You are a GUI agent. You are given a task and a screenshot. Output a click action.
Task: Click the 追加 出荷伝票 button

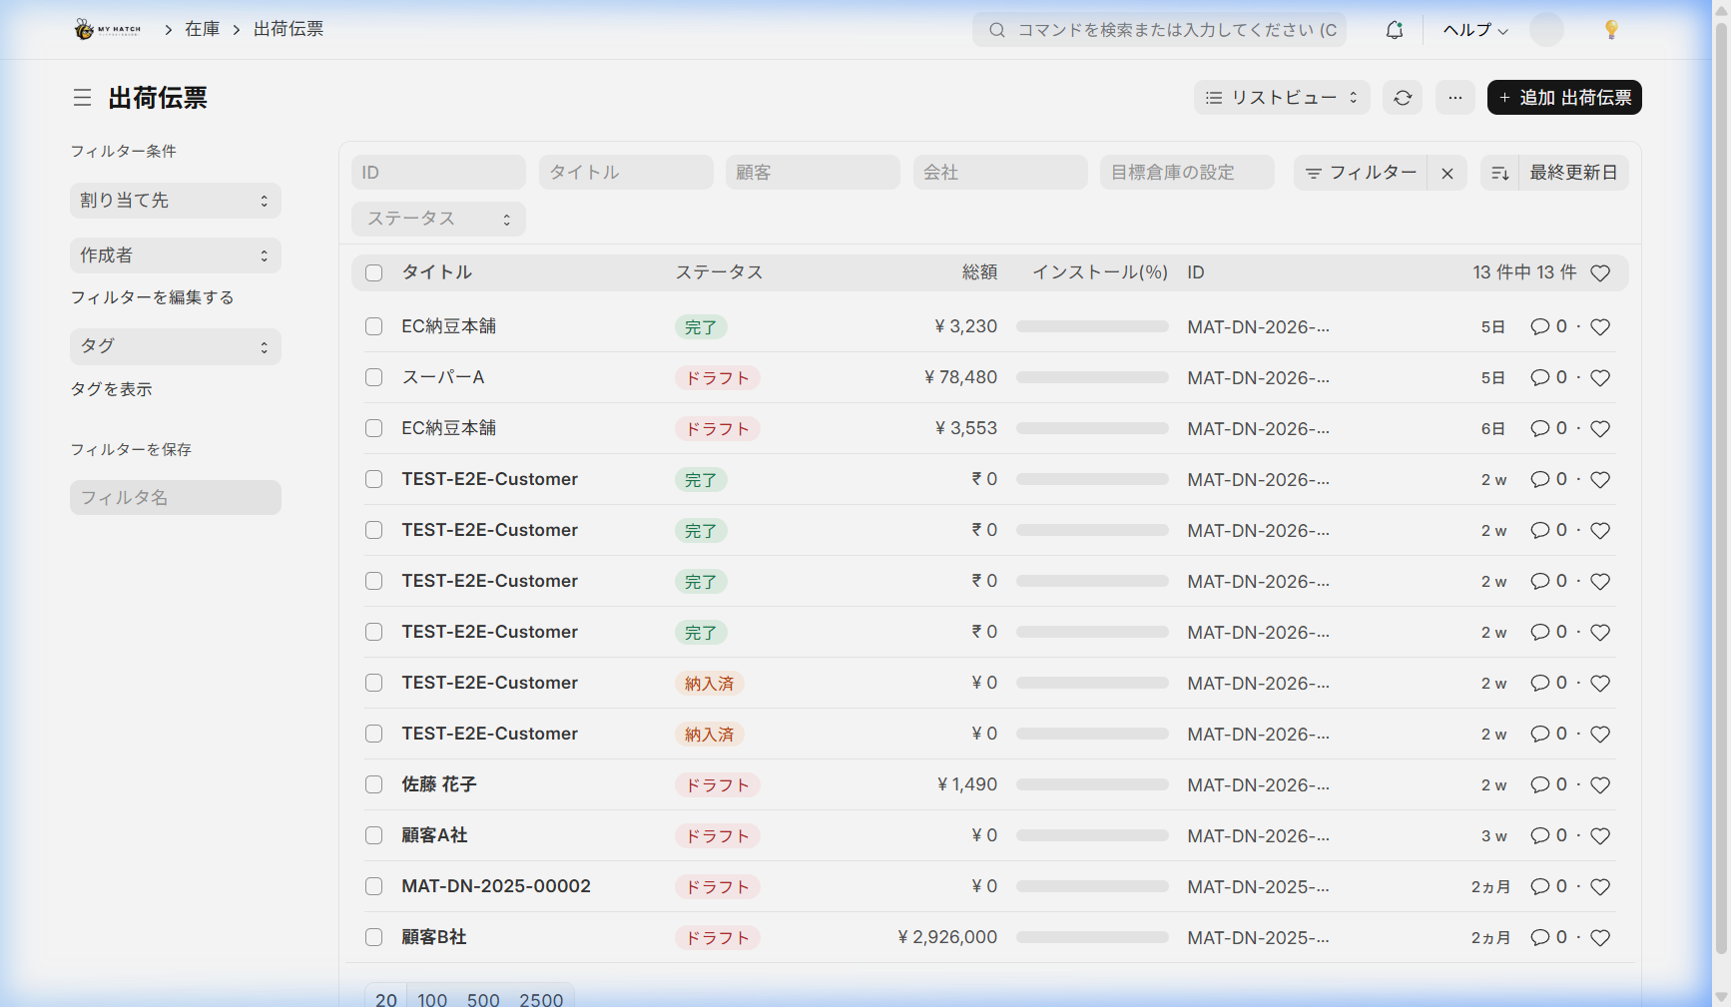pos(1563,98)
